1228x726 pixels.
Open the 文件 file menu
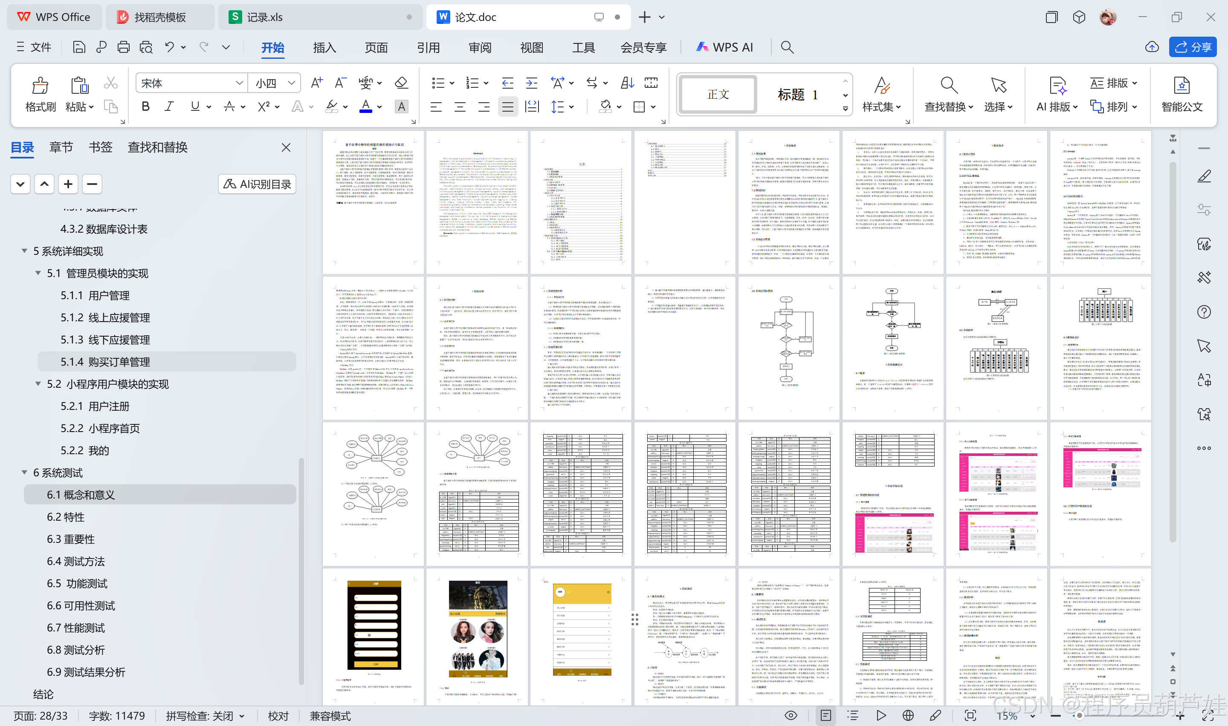(x=34, y=47)
